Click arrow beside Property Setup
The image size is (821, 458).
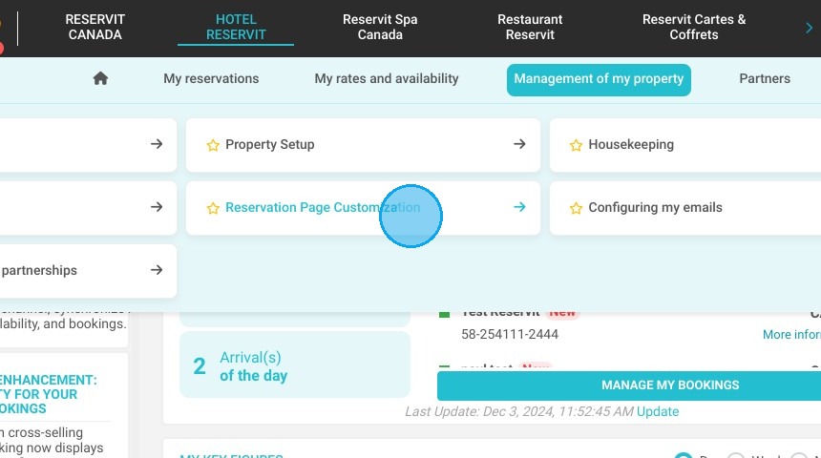(519, 144)
